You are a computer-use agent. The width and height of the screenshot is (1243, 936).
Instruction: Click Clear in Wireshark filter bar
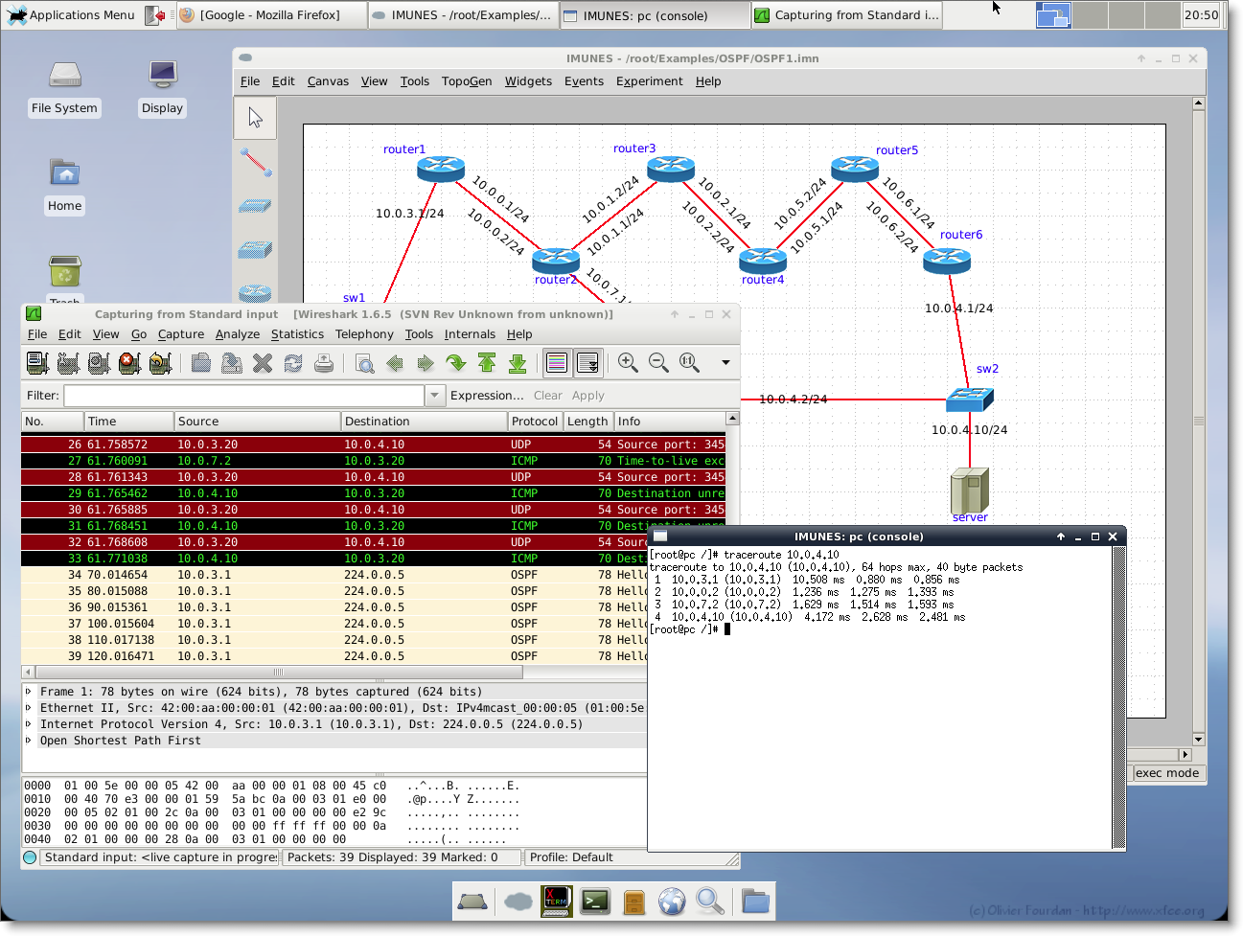coord(548,396)
